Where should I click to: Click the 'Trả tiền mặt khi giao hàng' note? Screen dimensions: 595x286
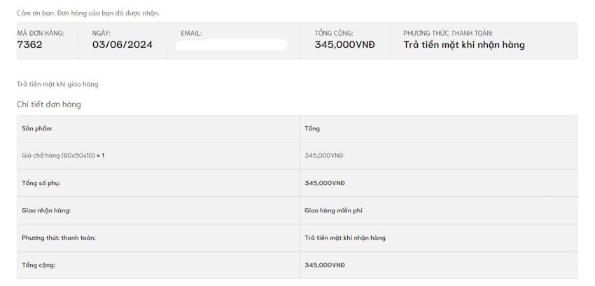pyautogui.click(x=57, y=84)
